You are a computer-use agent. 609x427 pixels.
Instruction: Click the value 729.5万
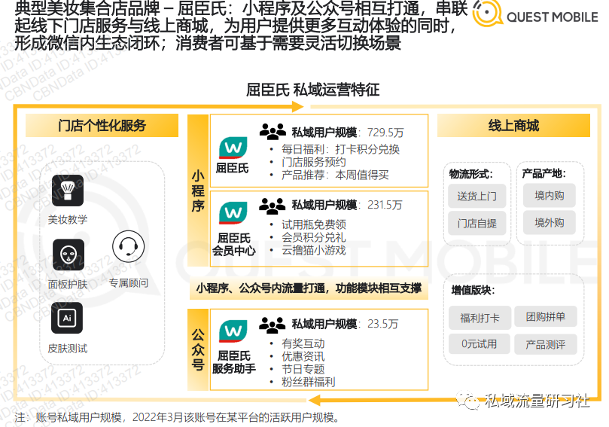point(385,133)
